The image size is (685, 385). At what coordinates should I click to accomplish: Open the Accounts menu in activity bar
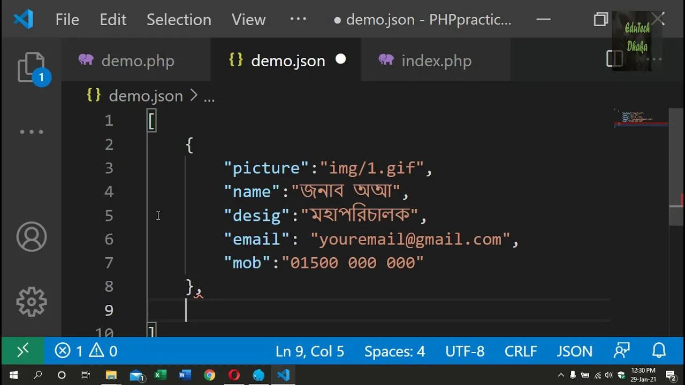32,236
